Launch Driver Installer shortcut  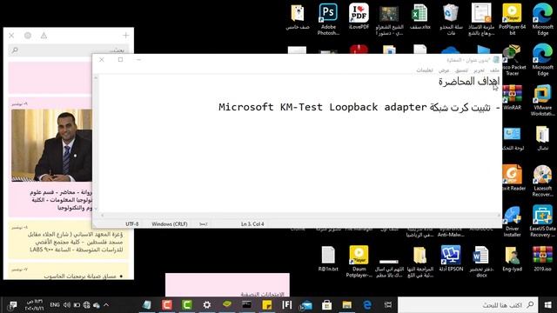(x=512, y=222)
